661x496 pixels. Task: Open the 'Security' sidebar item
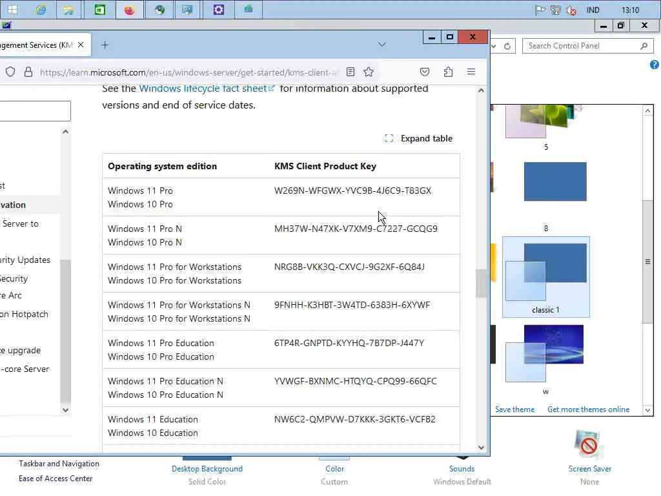14,279
